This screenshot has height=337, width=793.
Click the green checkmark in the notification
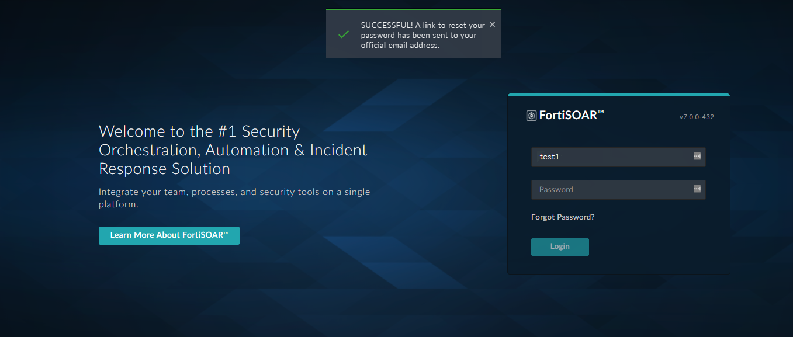point(344,34)
